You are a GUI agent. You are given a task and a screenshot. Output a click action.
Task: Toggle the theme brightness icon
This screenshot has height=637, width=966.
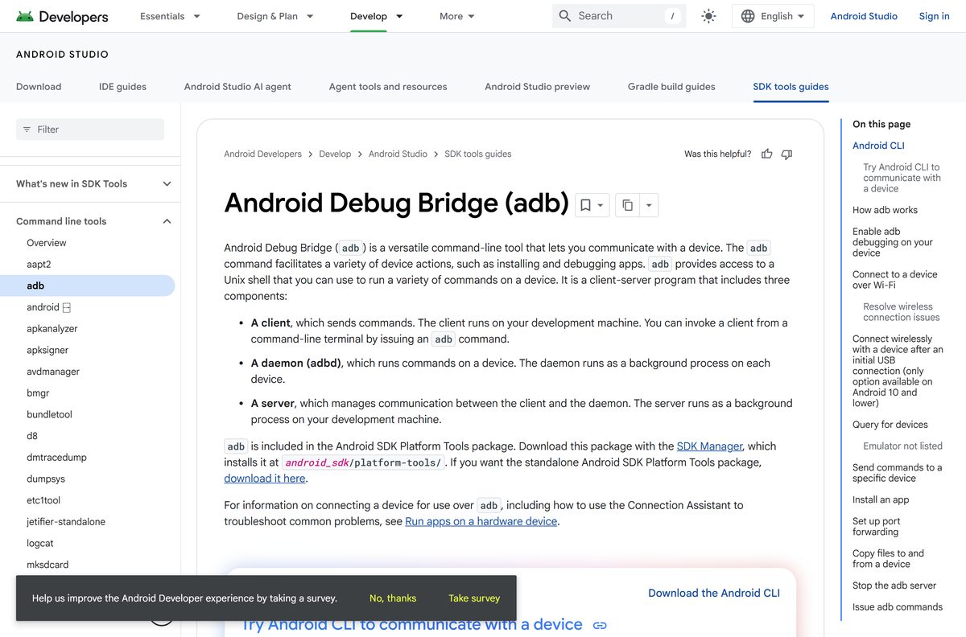[708, 16]
